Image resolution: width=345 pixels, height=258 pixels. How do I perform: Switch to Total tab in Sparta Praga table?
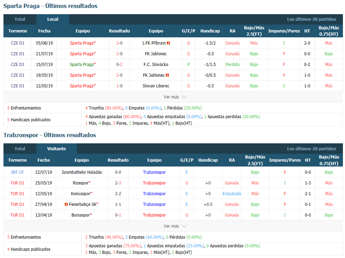pos(20,19)
